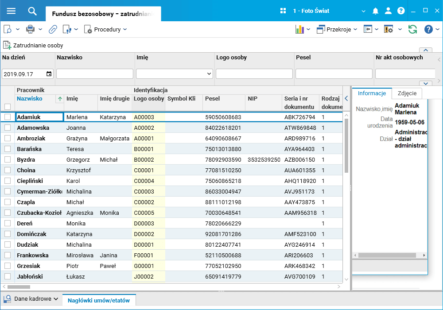The image size is (443, 310).
Task: Expand the Procedury dropdown
Action: click(105, 29)
